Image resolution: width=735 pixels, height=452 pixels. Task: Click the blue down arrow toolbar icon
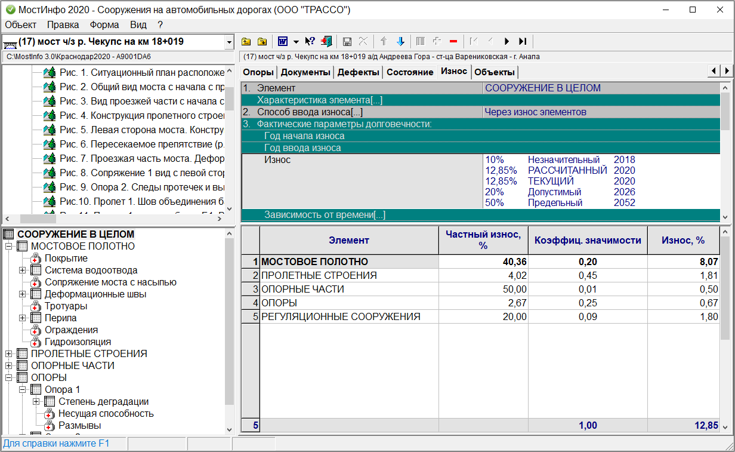click(x=400, y=41)
